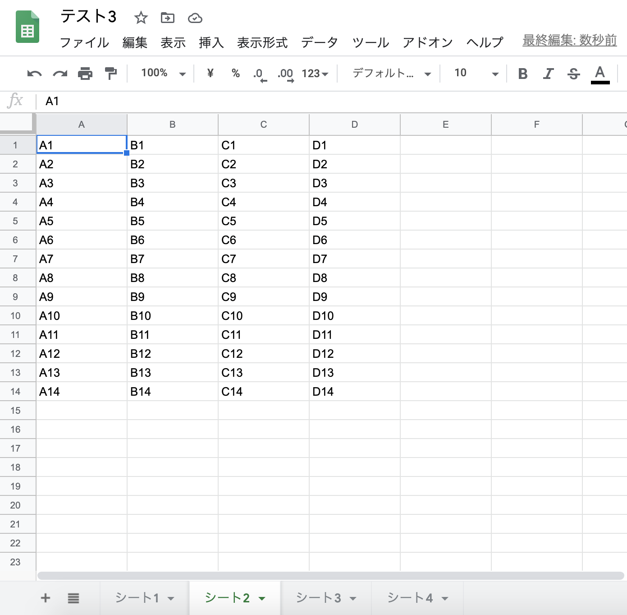Click the move to folder icon
Screen dimensions: 627x615
pyautogui.click(x=168, y=18)
